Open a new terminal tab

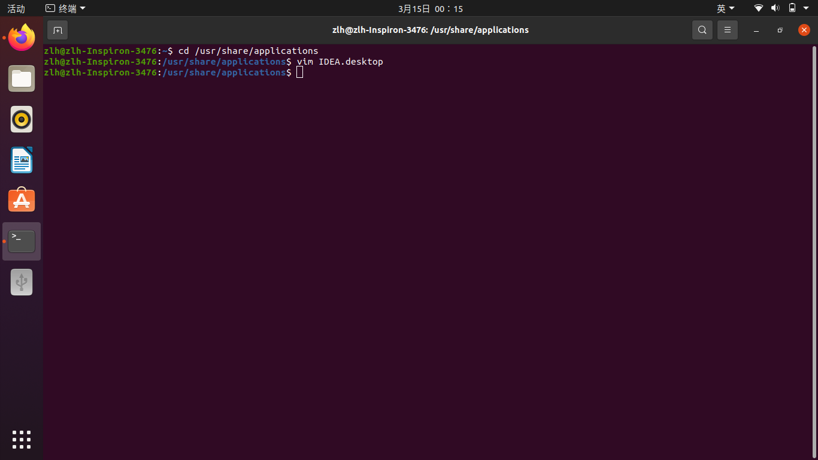[x=57, y=30]
